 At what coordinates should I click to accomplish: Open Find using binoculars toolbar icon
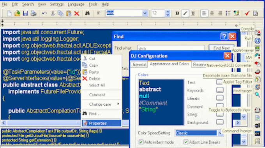(x=87, y=13)
